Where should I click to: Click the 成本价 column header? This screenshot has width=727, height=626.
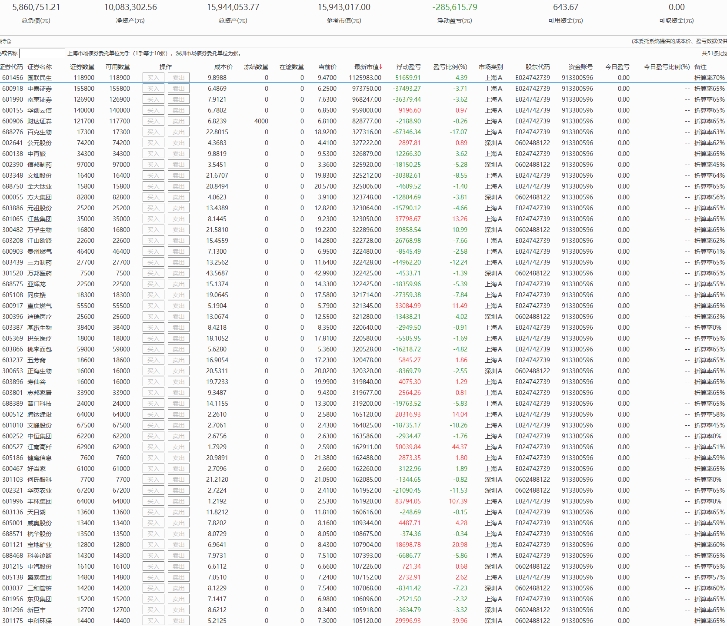pyautogui.click(x=223, y=67)
